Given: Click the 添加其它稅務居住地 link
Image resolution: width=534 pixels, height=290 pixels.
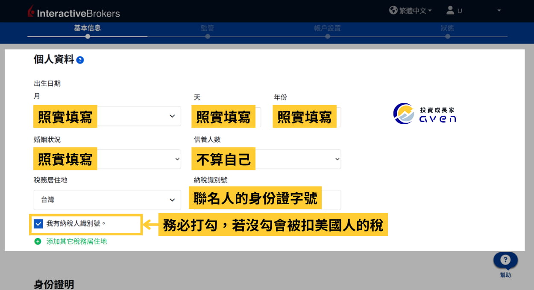Looking at the screenshot, I should (76, 241).
